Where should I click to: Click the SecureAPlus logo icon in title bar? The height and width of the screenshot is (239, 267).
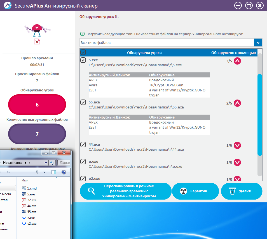[8, 5]
